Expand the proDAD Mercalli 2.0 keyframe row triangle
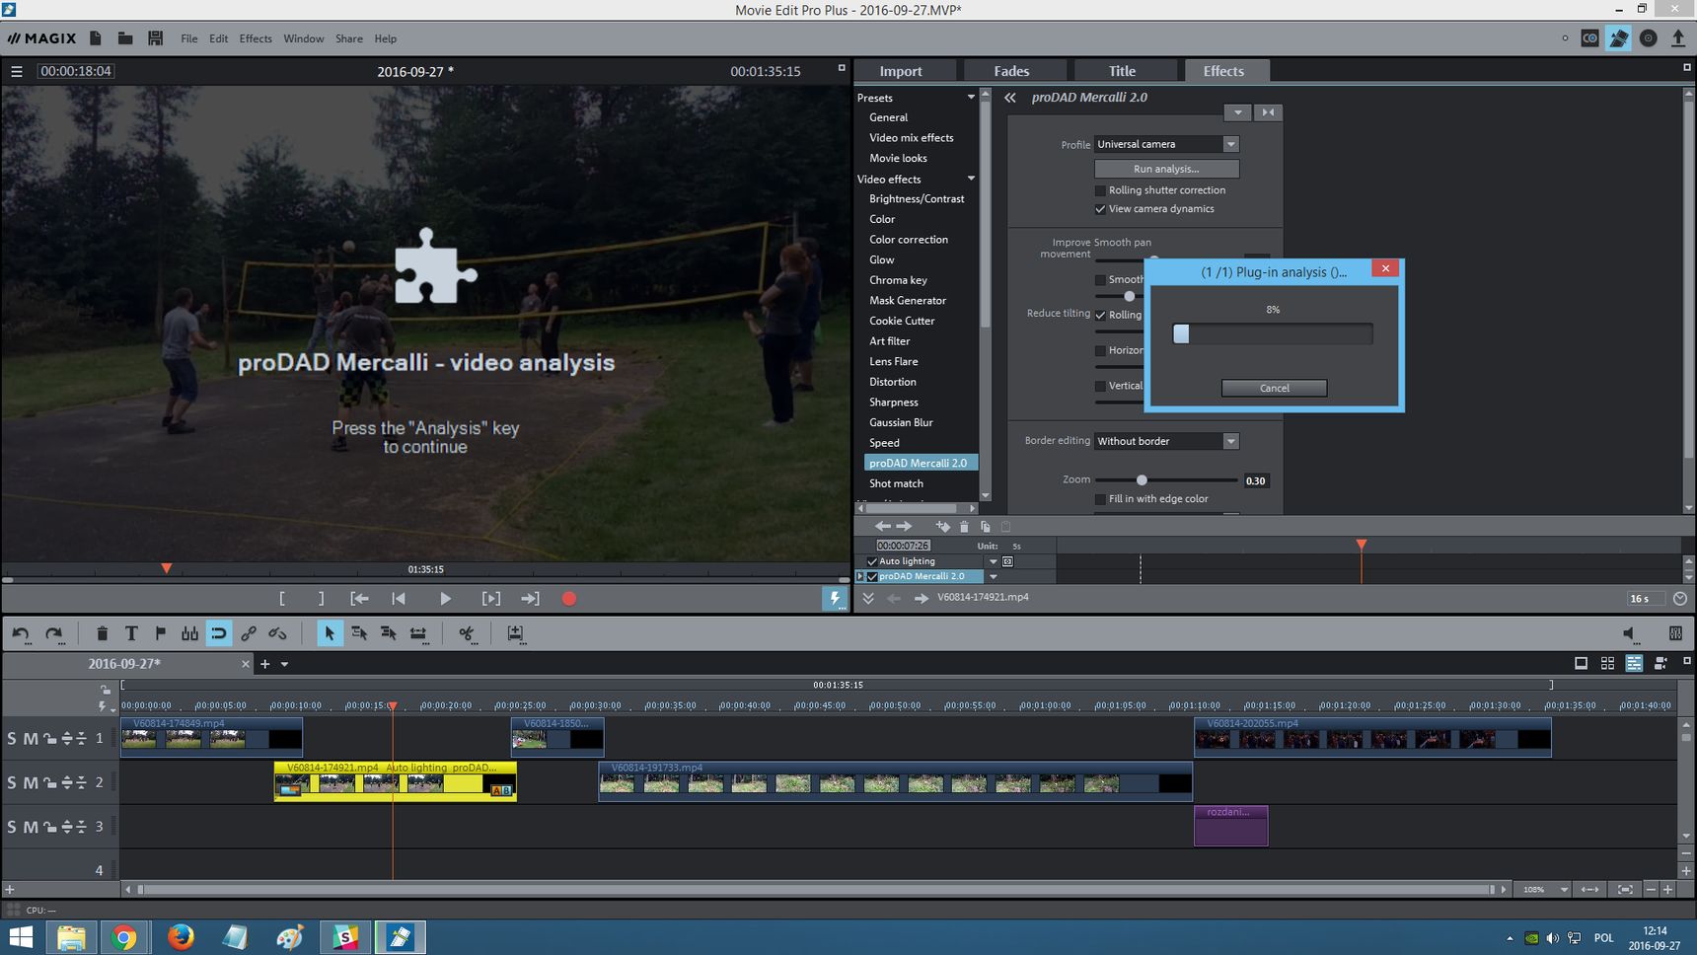1697x955 pixels. coord(860,576)
